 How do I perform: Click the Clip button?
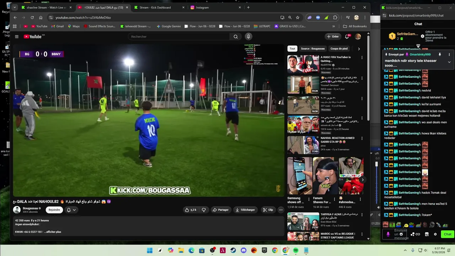[268, 210]
